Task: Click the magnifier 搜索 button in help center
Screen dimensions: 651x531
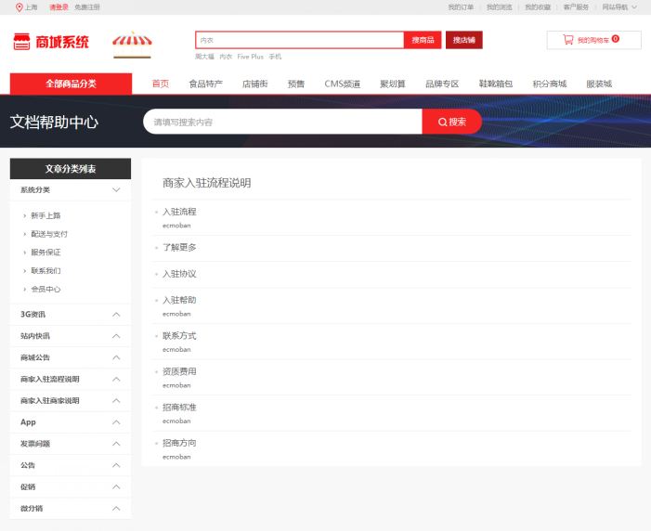Action: pos(451,122)
